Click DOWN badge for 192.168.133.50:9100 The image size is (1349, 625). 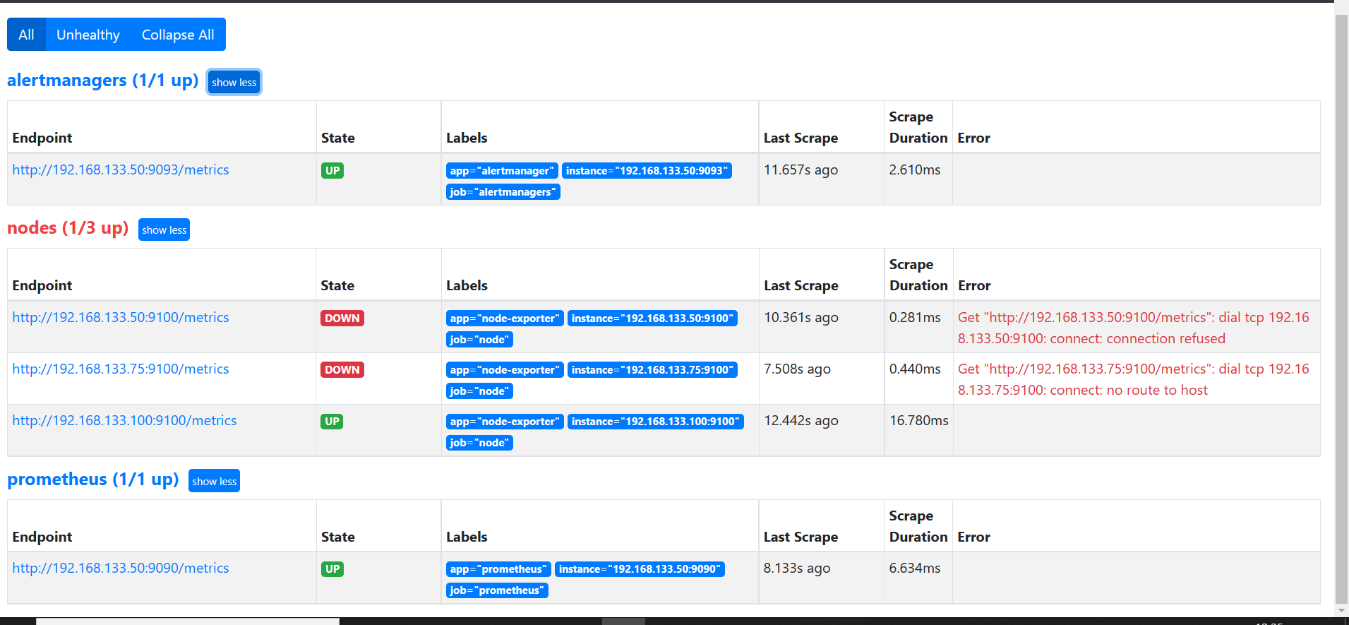342,318
